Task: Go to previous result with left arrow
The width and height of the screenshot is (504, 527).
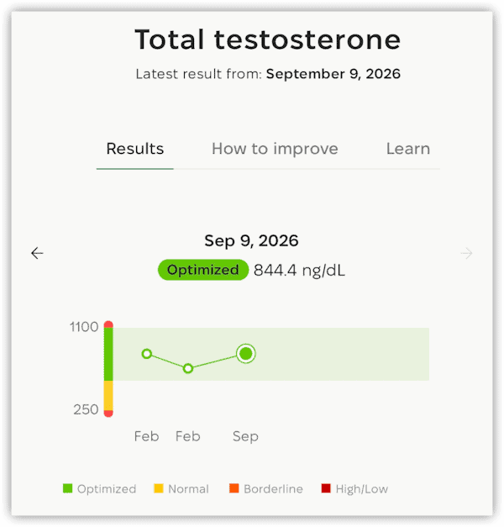Action: pyautogui.click(x=37, y=253)
